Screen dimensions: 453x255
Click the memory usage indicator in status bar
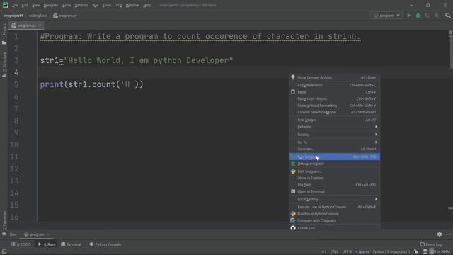[440, 252]
